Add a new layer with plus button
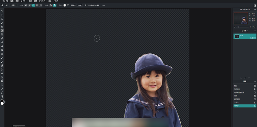Viewport: 257px width, 127px height. point(245,78)
